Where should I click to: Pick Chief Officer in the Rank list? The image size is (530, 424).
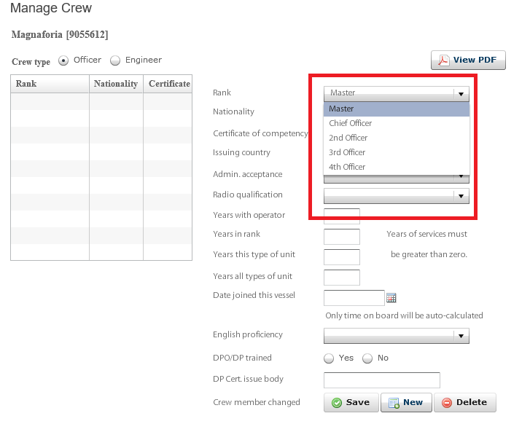[x=397, y=123]
